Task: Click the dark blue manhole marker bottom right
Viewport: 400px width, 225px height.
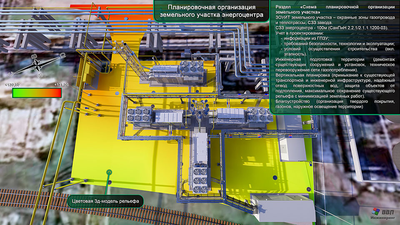Action: point(275,177)
